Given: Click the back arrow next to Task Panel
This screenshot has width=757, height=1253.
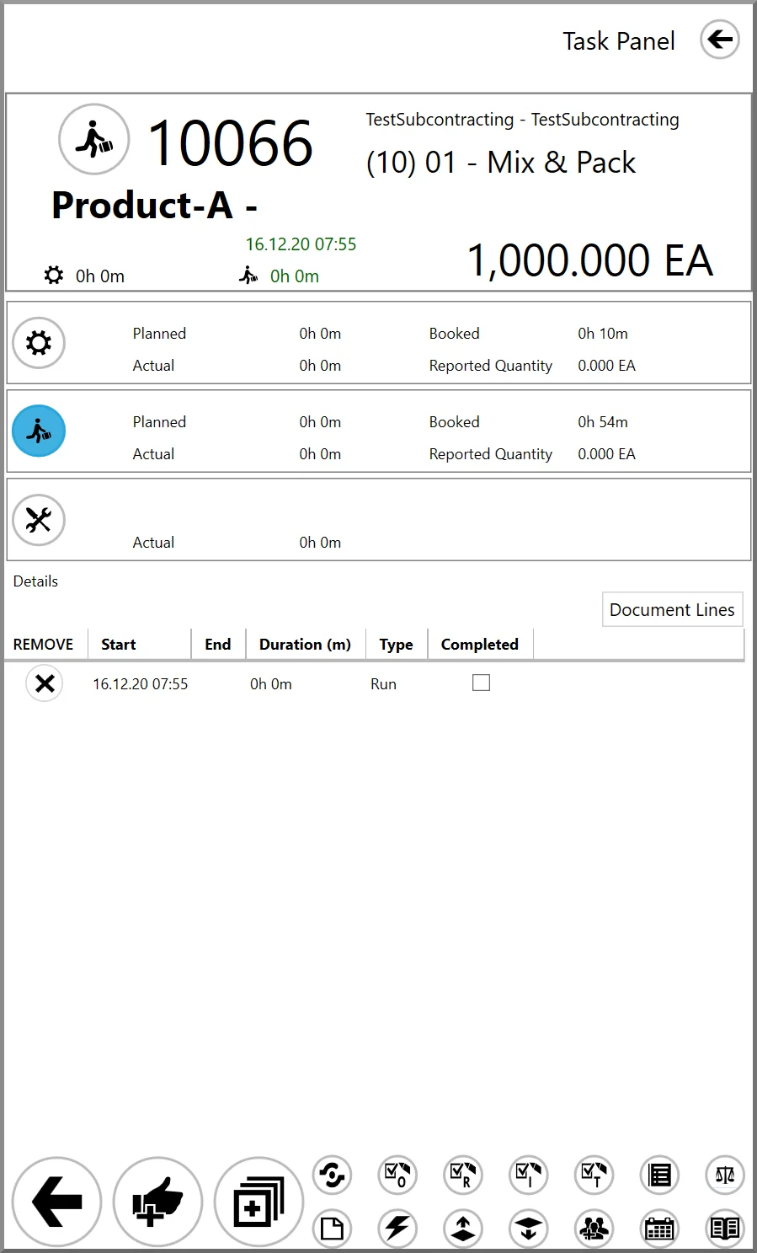Looking at the screenshot, I should [720, 40].
